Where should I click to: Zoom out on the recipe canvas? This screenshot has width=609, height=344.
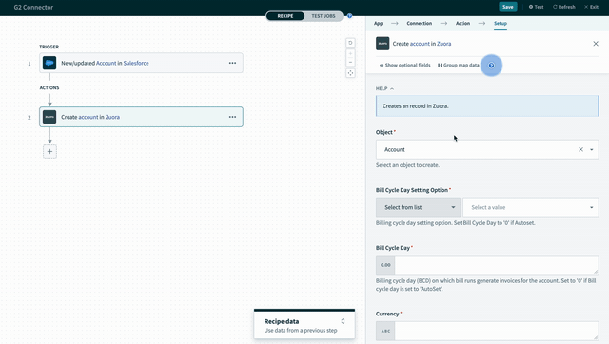point(350,63)
